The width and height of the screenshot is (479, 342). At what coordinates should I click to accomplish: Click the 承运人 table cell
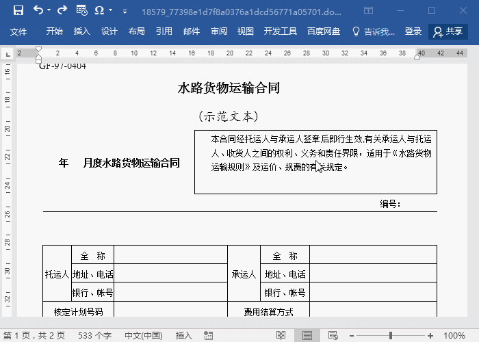(244, 274)
